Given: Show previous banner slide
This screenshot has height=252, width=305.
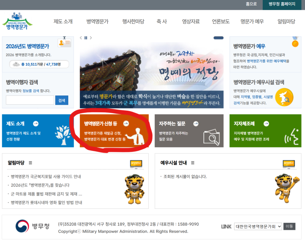Looking at the screenshot, I should click(x=81, y=38).
